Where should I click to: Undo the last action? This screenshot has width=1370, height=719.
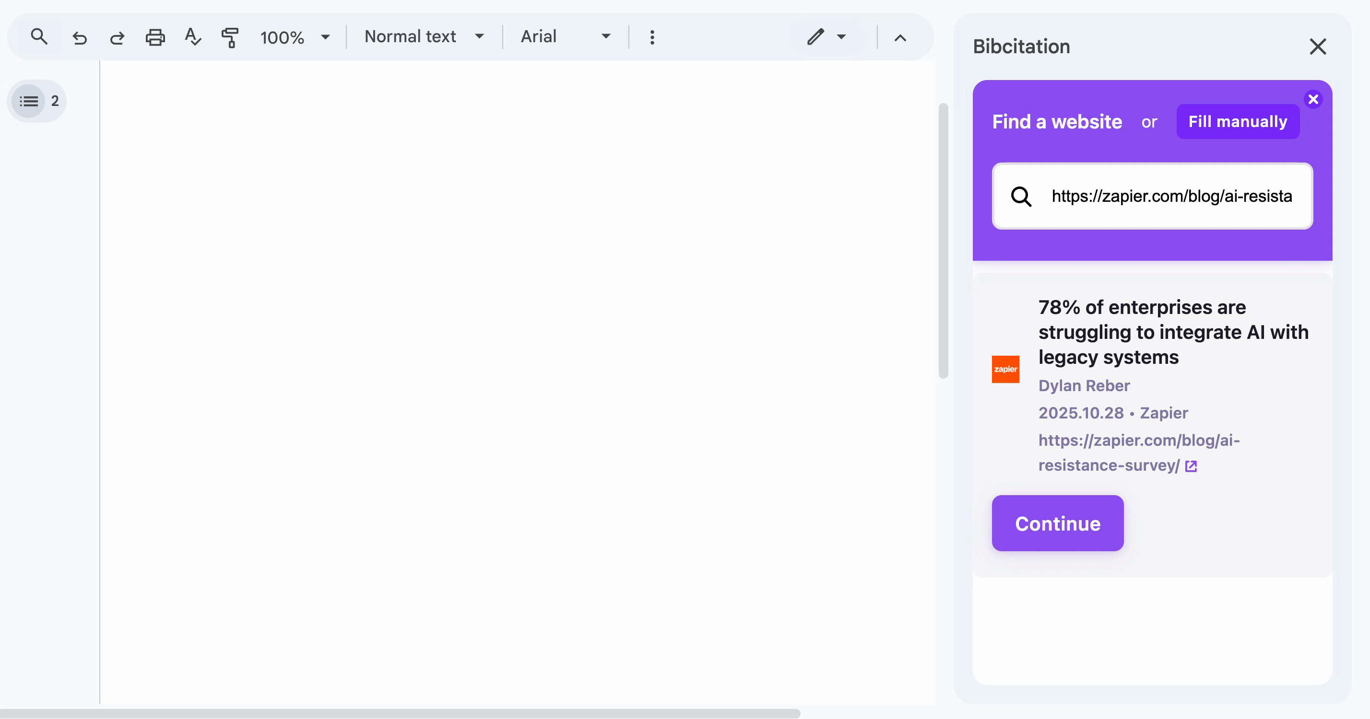coord(80,37)
